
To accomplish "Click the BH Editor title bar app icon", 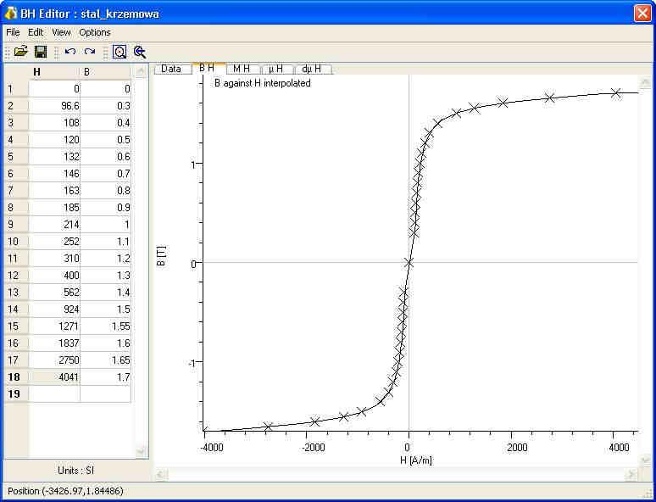I will [10, 14].
